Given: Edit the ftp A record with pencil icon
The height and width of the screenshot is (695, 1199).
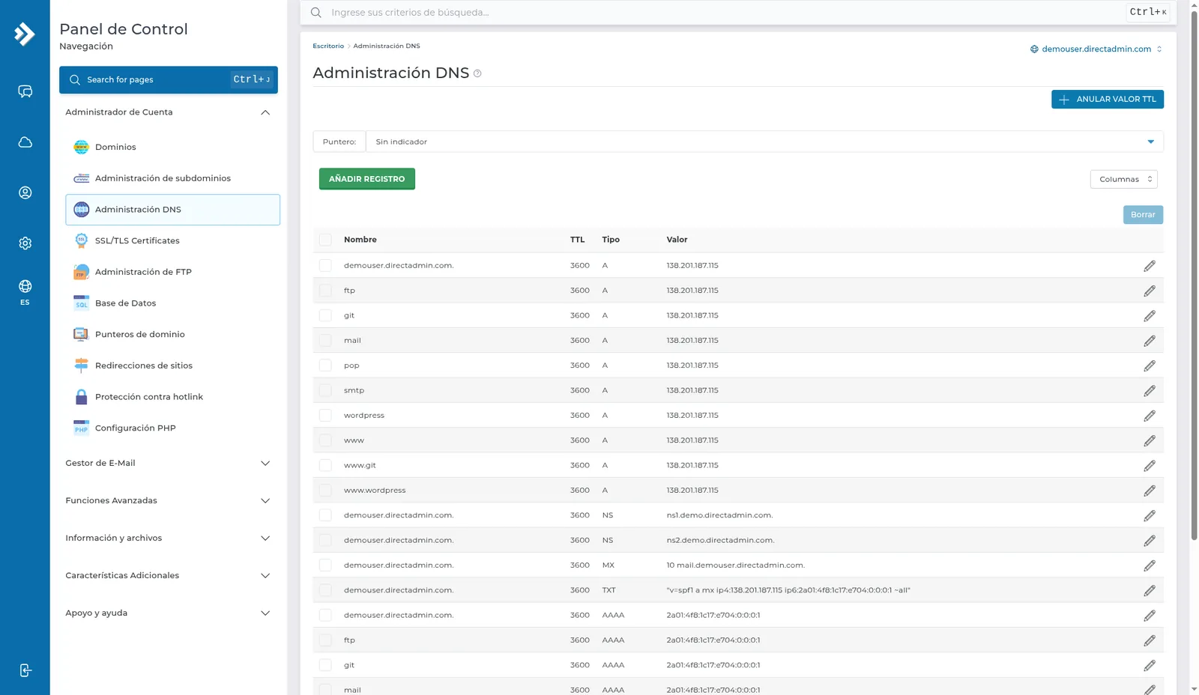Looking at the screenshot, I should (x=1150, y=291).
